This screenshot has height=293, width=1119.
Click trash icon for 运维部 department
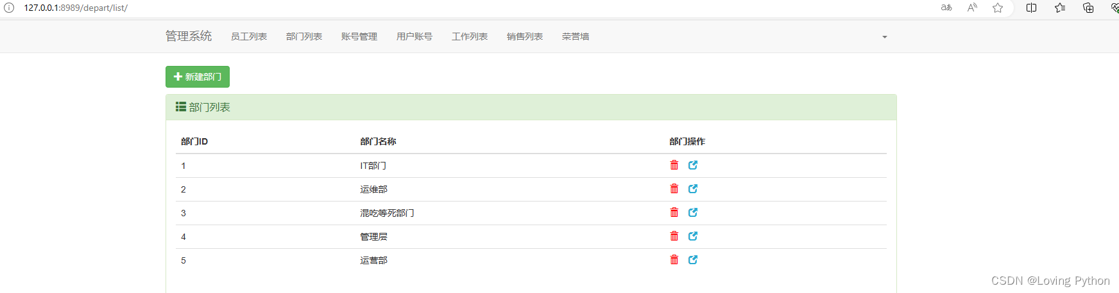[674, 189]
